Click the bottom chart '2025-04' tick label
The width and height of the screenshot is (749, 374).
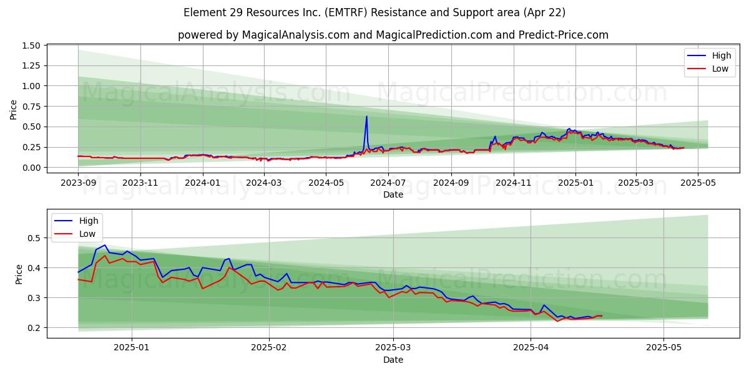point(531,348)
